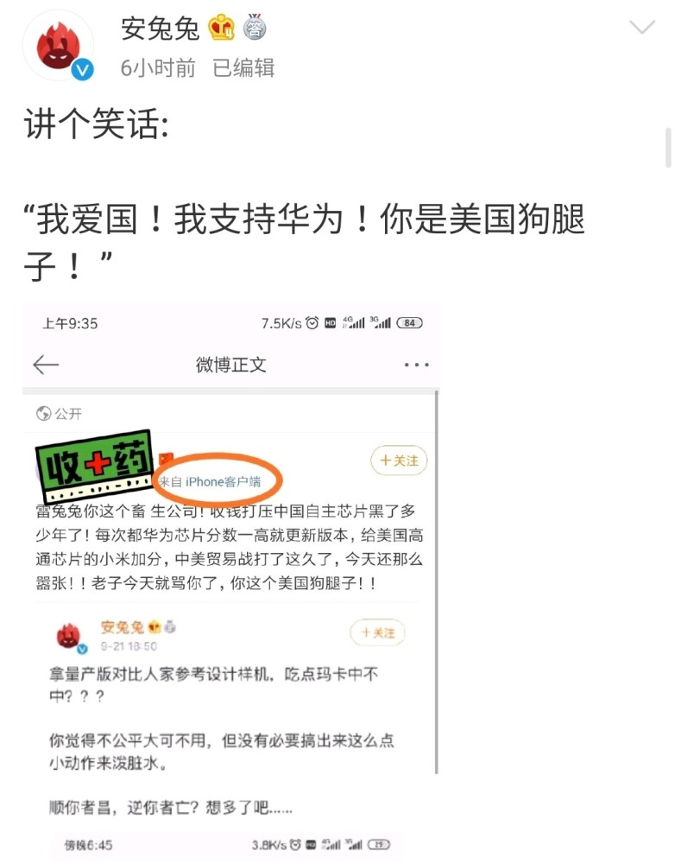The width and height of the screenshot is (675, 864).
Task: Tap the 微博正文 page title
Action: click(230, 365)
